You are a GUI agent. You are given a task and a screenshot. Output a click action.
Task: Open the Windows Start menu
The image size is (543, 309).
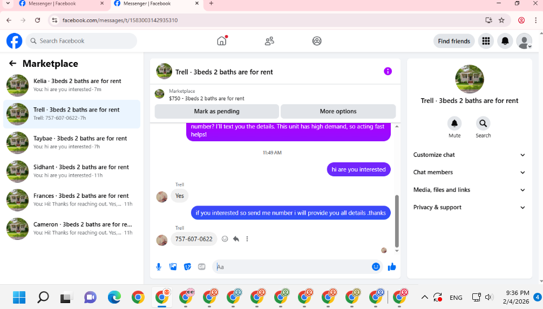pyautogui.click(x=19, y=297)
